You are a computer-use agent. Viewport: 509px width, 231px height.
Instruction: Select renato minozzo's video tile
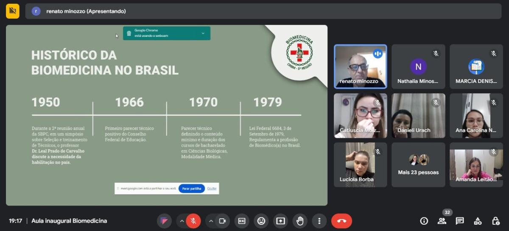tap(360, 67)
